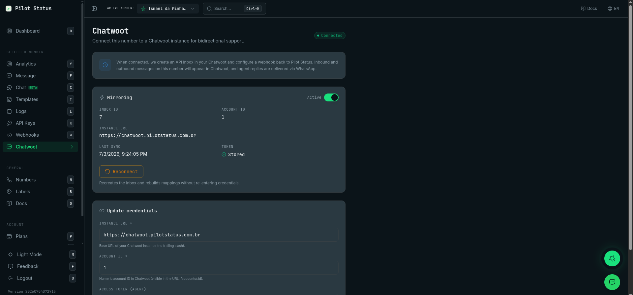The image size is (633, 295).
Task: Open Numbers under General
Action: point(40,180)
